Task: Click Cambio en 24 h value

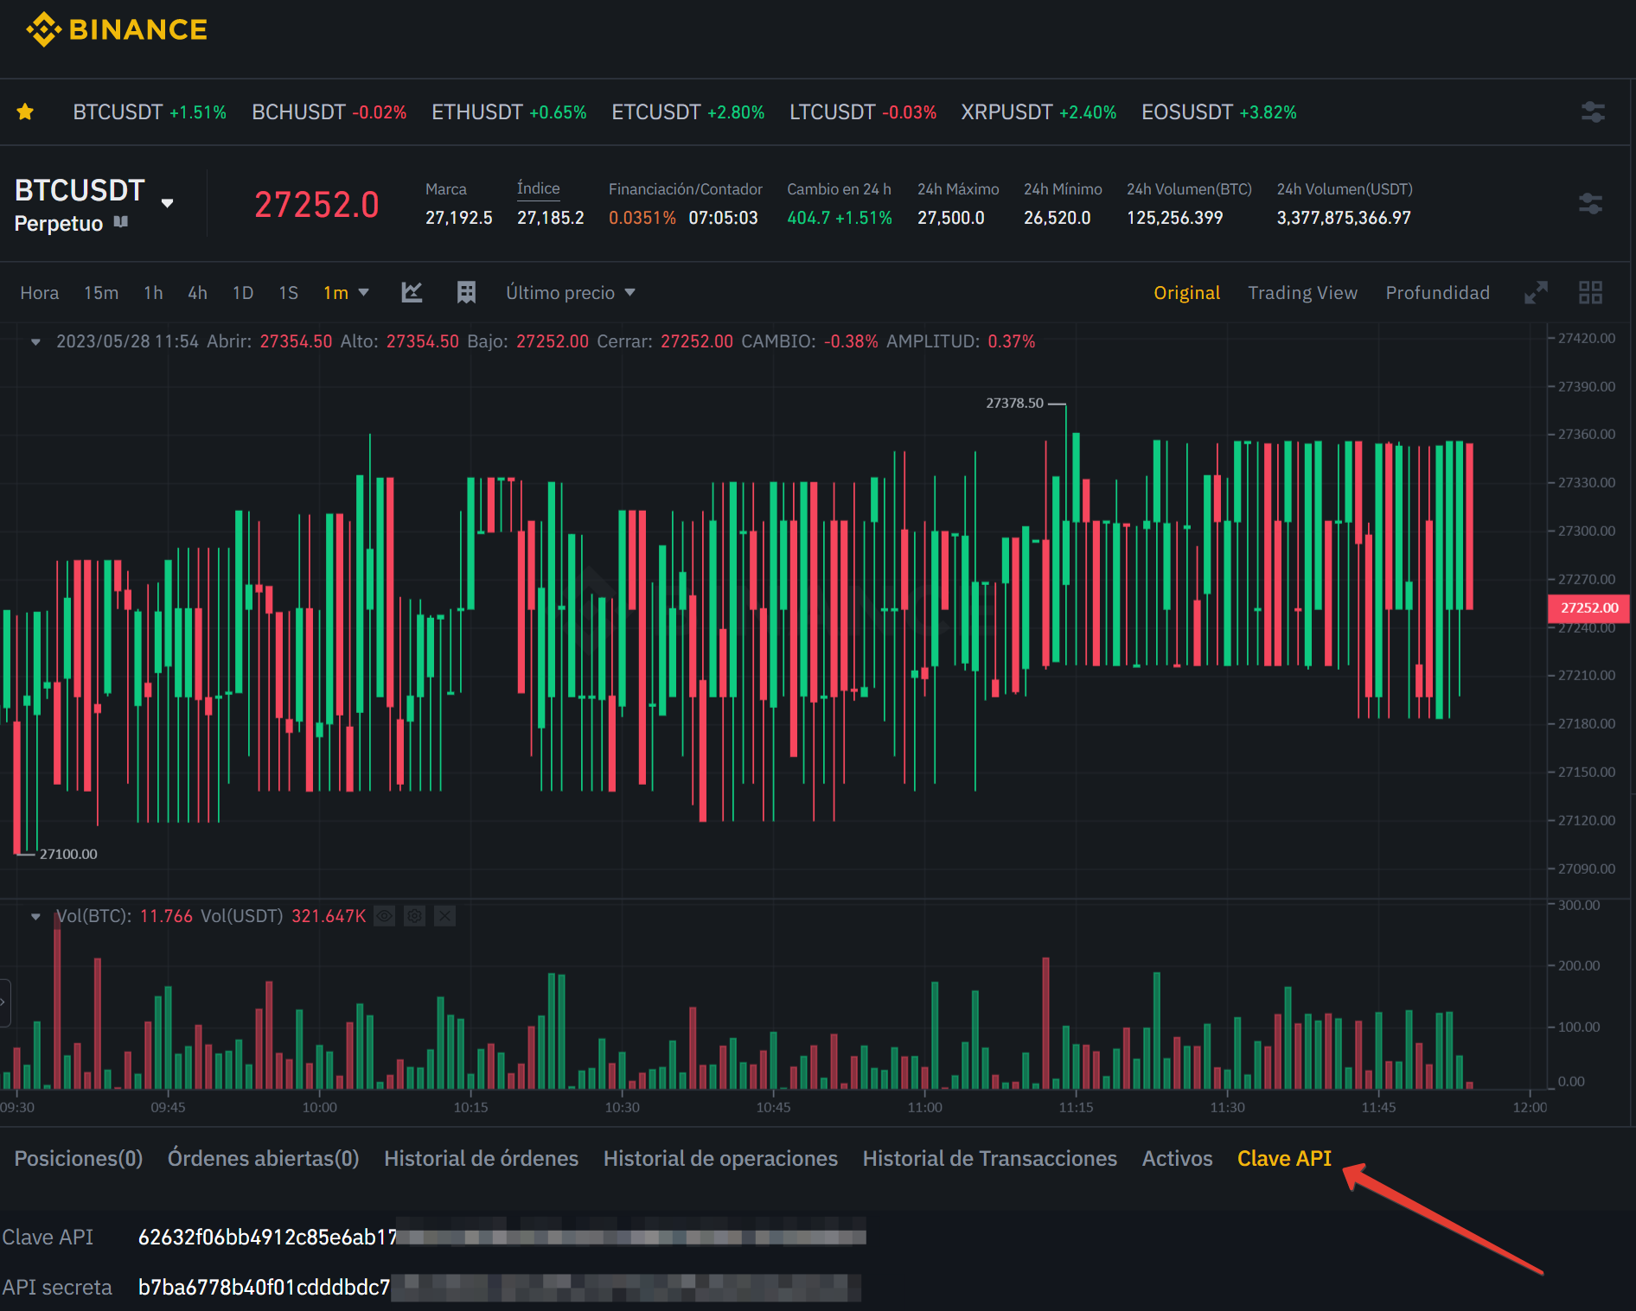Action: pyautogui.click(x=839, y=218)
